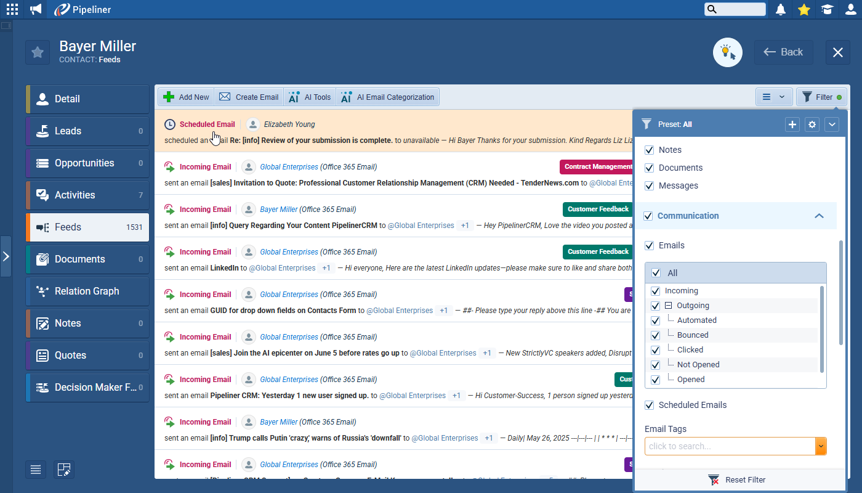The width and height of the screenshot is (862, 493).
Task: Click the lightbulb hints icon
Action: (x=727, y=52)
